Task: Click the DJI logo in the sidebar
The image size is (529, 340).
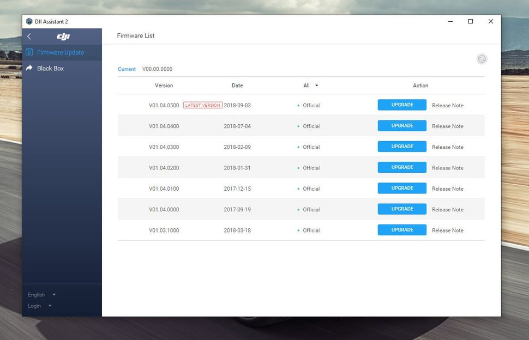Action: coord(63,36)
